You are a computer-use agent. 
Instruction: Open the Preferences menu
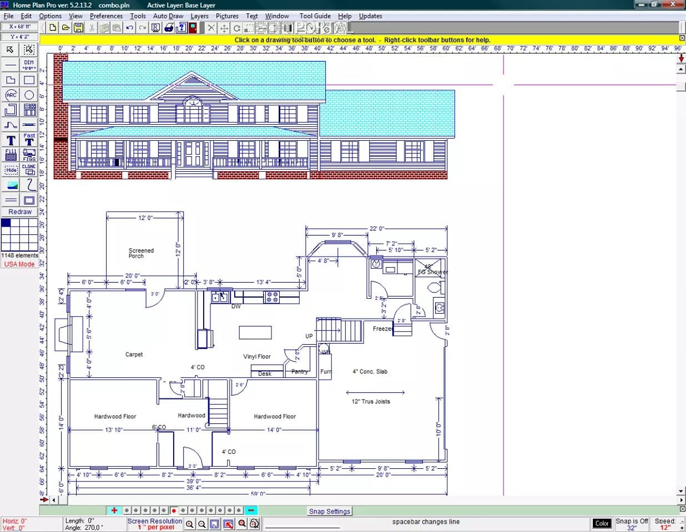(x=106, y=16)
